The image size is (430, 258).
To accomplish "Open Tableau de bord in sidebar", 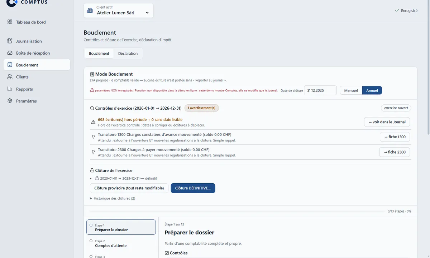I will pyautogui.click(x=37, y=22).
